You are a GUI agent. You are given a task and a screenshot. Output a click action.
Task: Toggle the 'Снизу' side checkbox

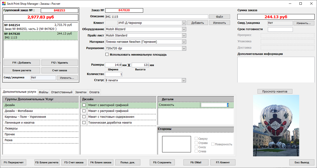point(196,147)
